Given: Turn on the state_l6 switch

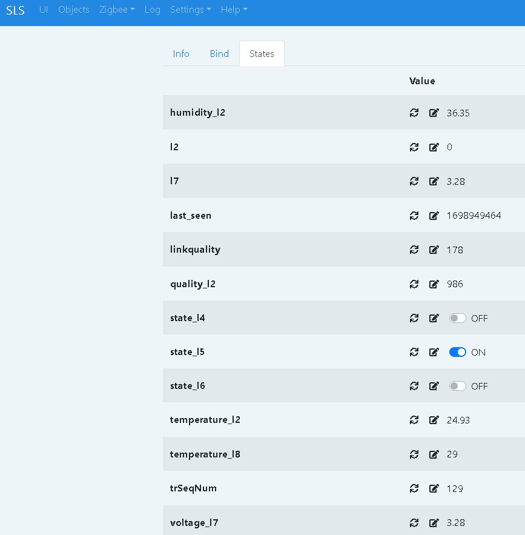Looking at the screenshot, I should tap(458, 386).
